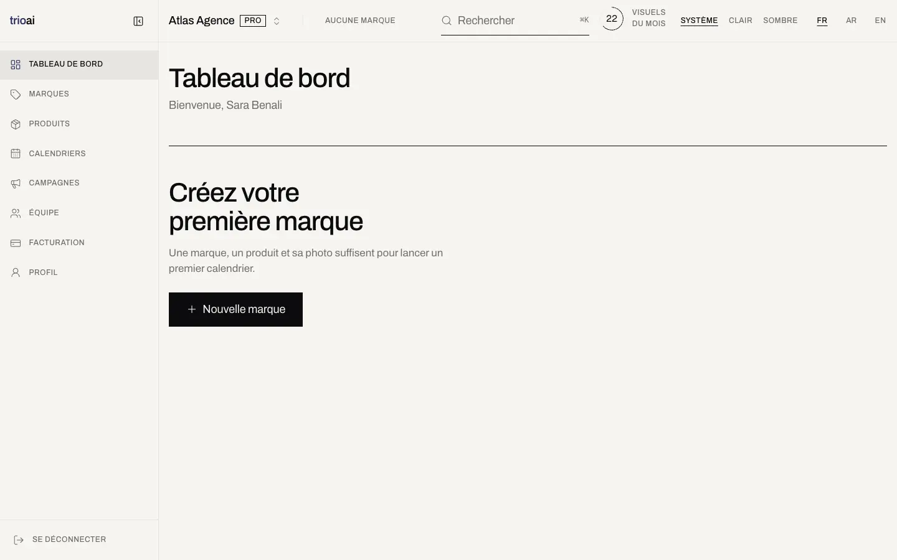Click the Nouvelle marque button
The image size is (897, 560).
click(235, 309)
